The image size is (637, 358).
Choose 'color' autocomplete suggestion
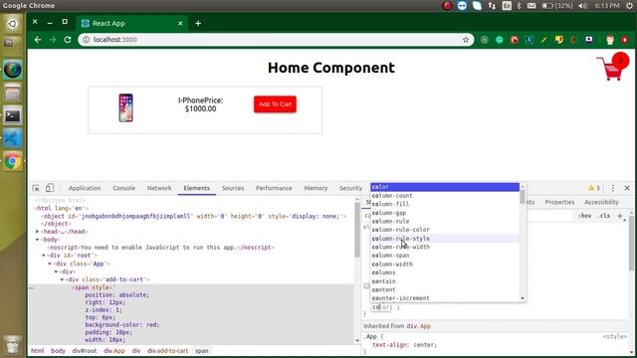[445, 187]
